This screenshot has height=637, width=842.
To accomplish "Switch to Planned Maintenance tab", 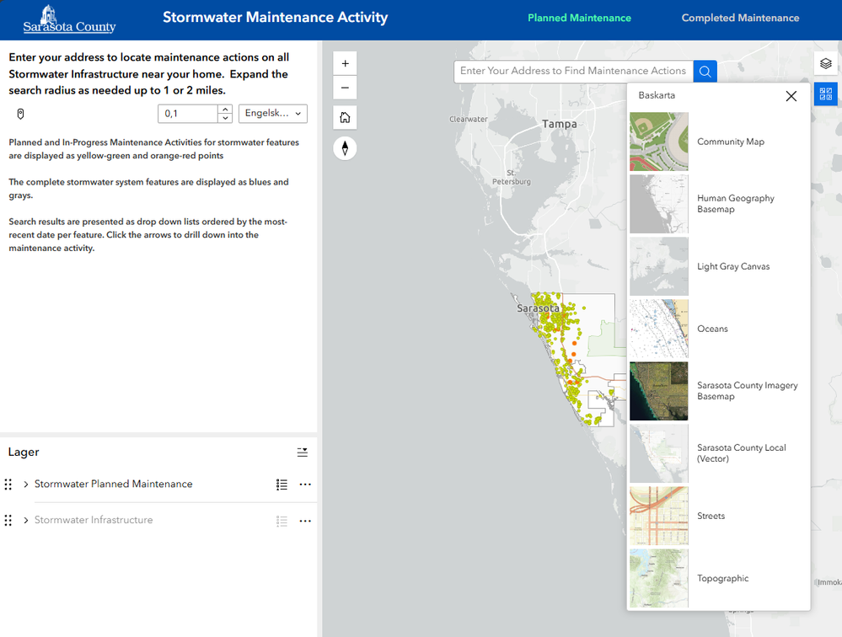I will pos(579,18).
